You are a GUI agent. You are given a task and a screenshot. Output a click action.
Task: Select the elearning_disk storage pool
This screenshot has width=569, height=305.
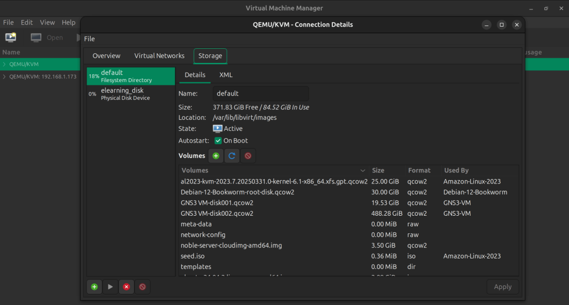[x=131, y=94]
